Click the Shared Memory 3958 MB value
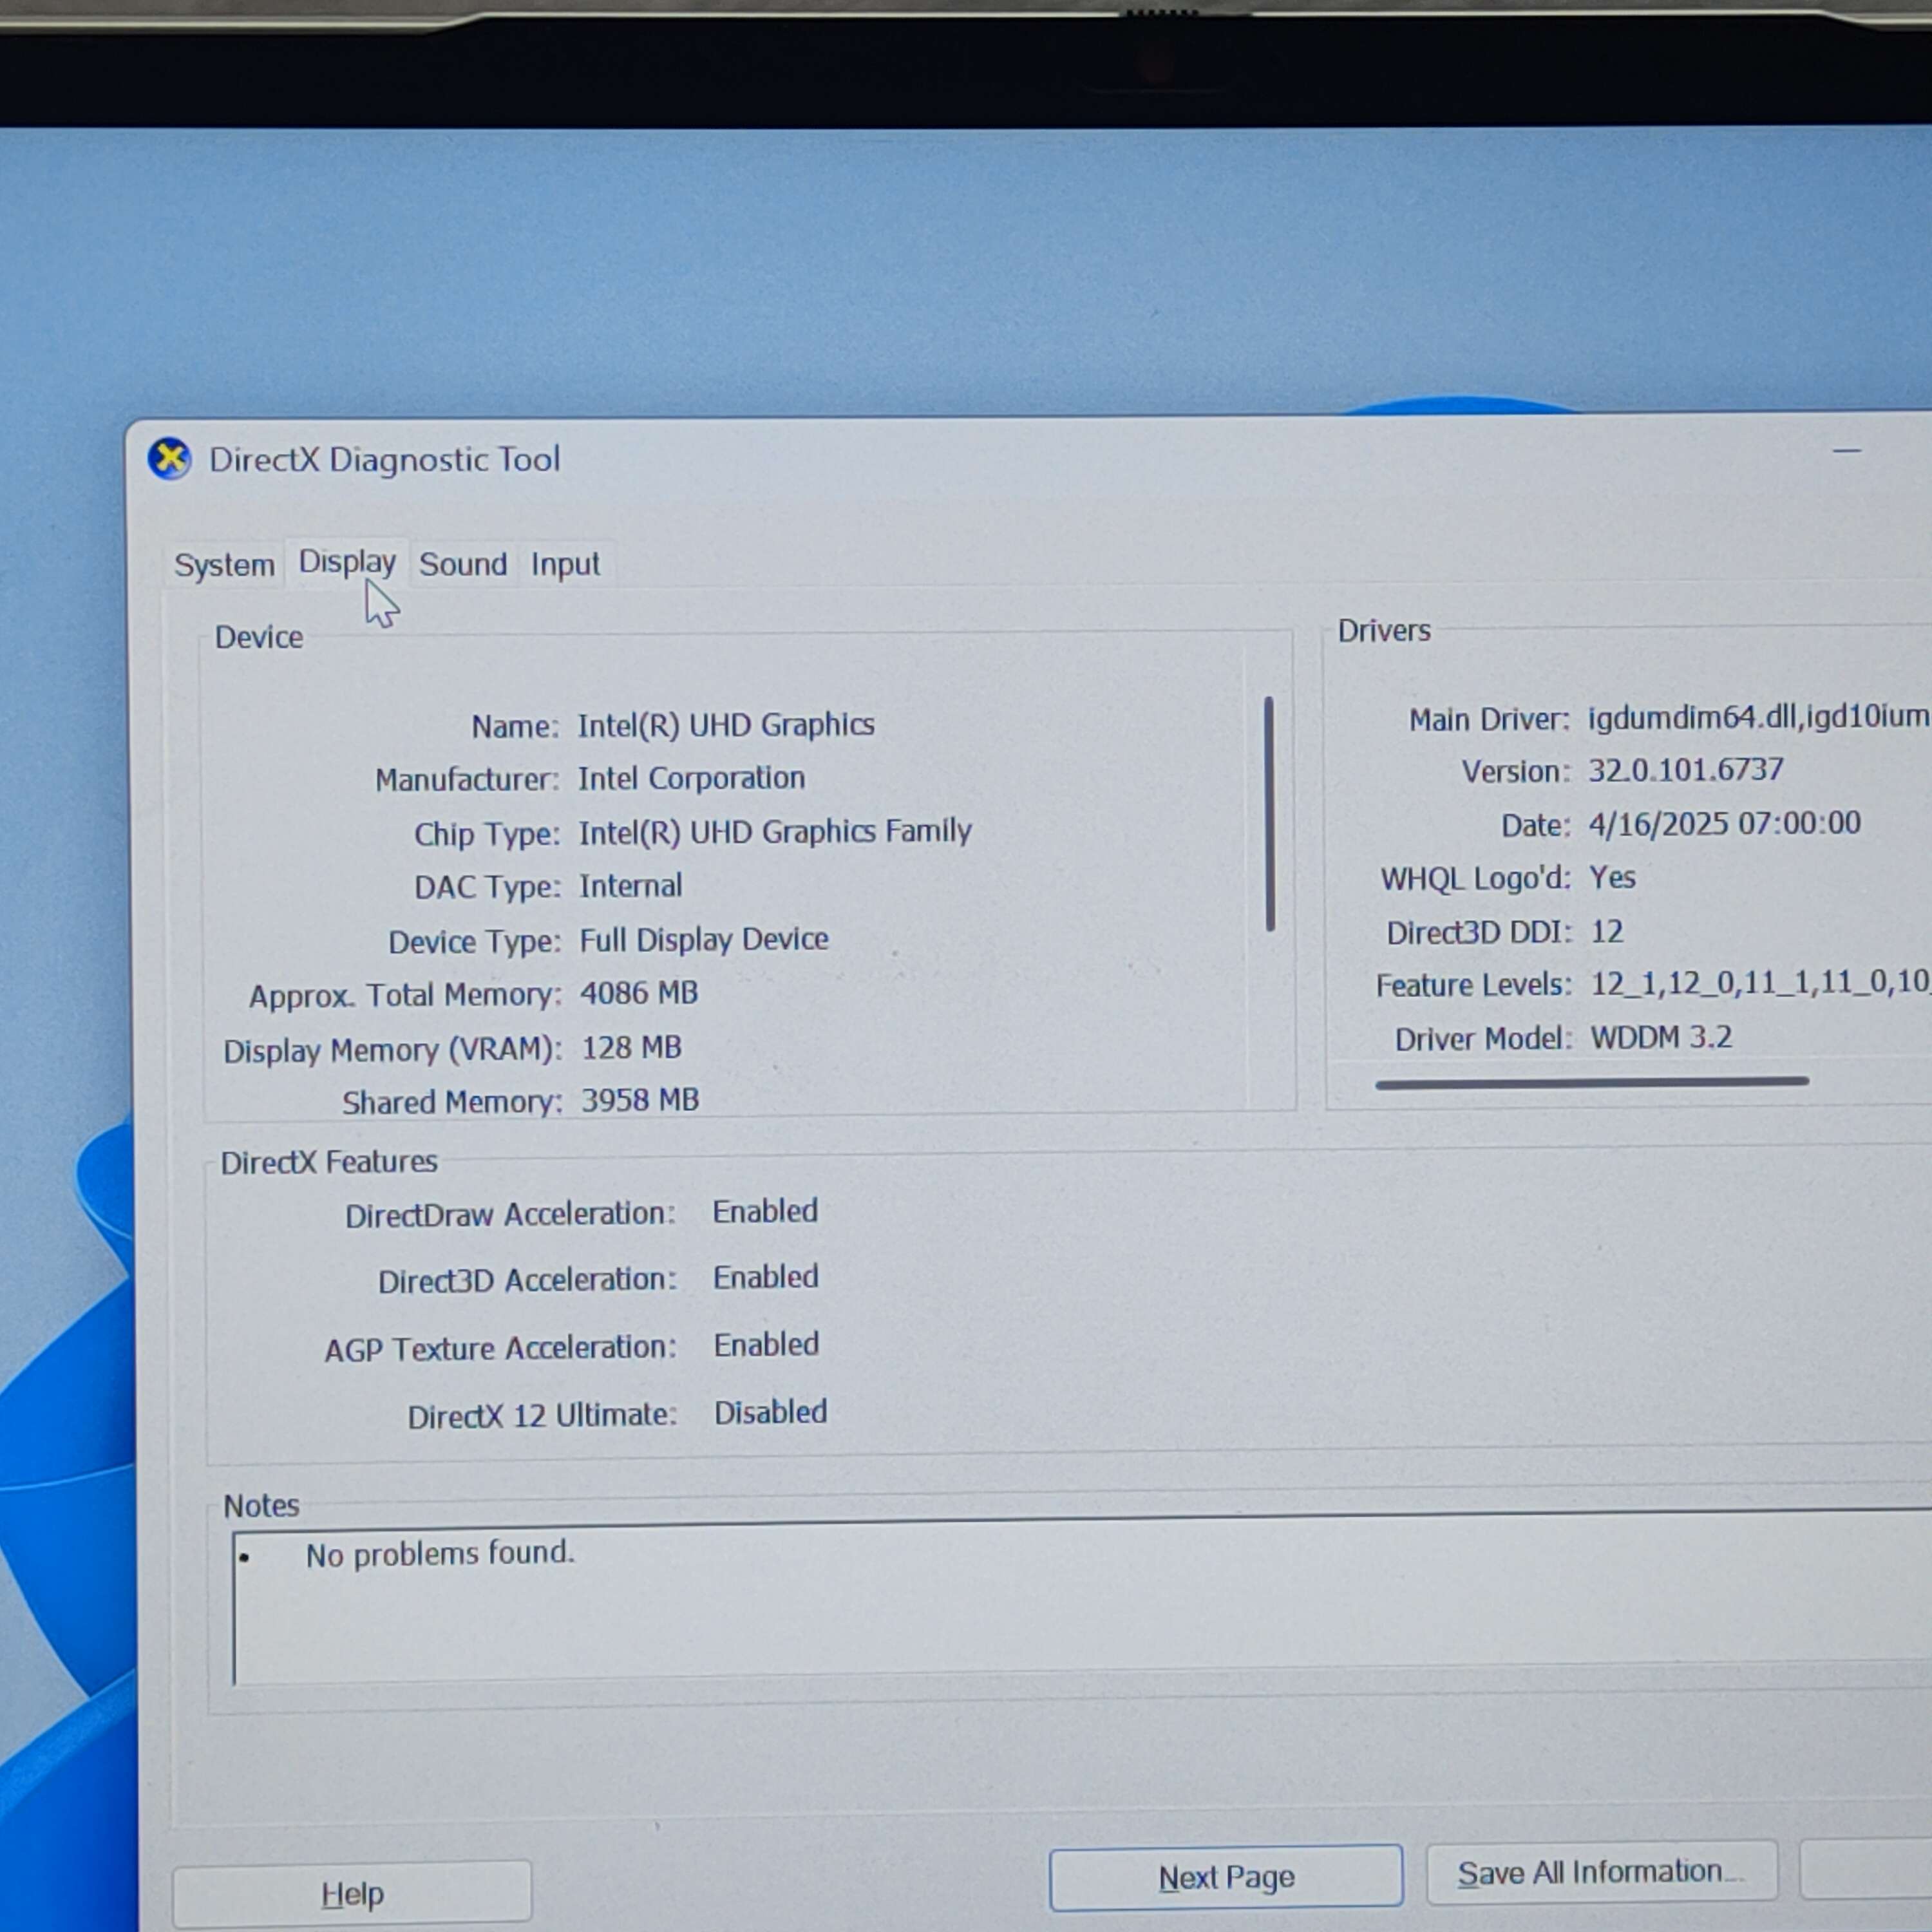Screen dimensions: 1932x1932 click(x=640, y=1099)
